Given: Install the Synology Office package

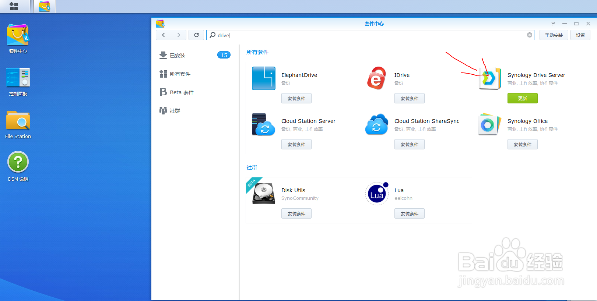Looking at the screenshot, I should point(523,144).
